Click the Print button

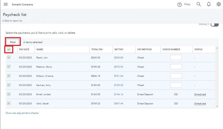pyautogui.click(x=13, y=42)
